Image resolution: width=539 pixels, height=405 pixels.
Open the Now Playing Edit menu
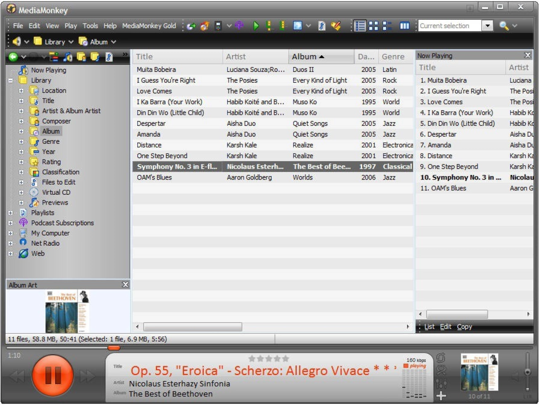point(446,327)
